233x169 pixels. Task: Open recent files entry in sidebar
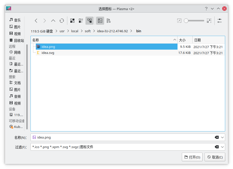coord(16,64)
